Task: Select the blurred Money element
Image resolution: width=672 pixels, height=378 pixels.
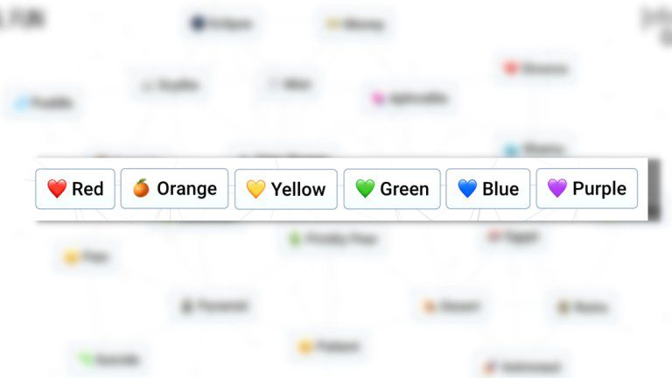Action: [356, 24]
